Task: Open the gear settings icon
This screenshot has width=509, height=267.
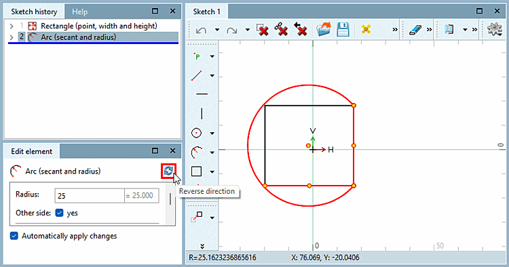Action: point(494,29)
